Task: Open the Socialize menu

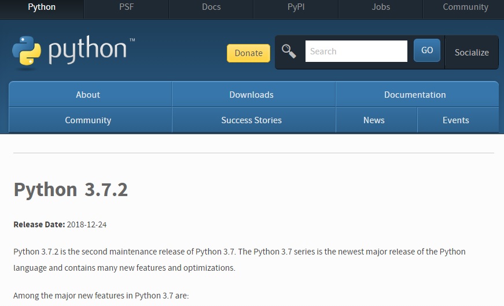Action: point(472,53)
